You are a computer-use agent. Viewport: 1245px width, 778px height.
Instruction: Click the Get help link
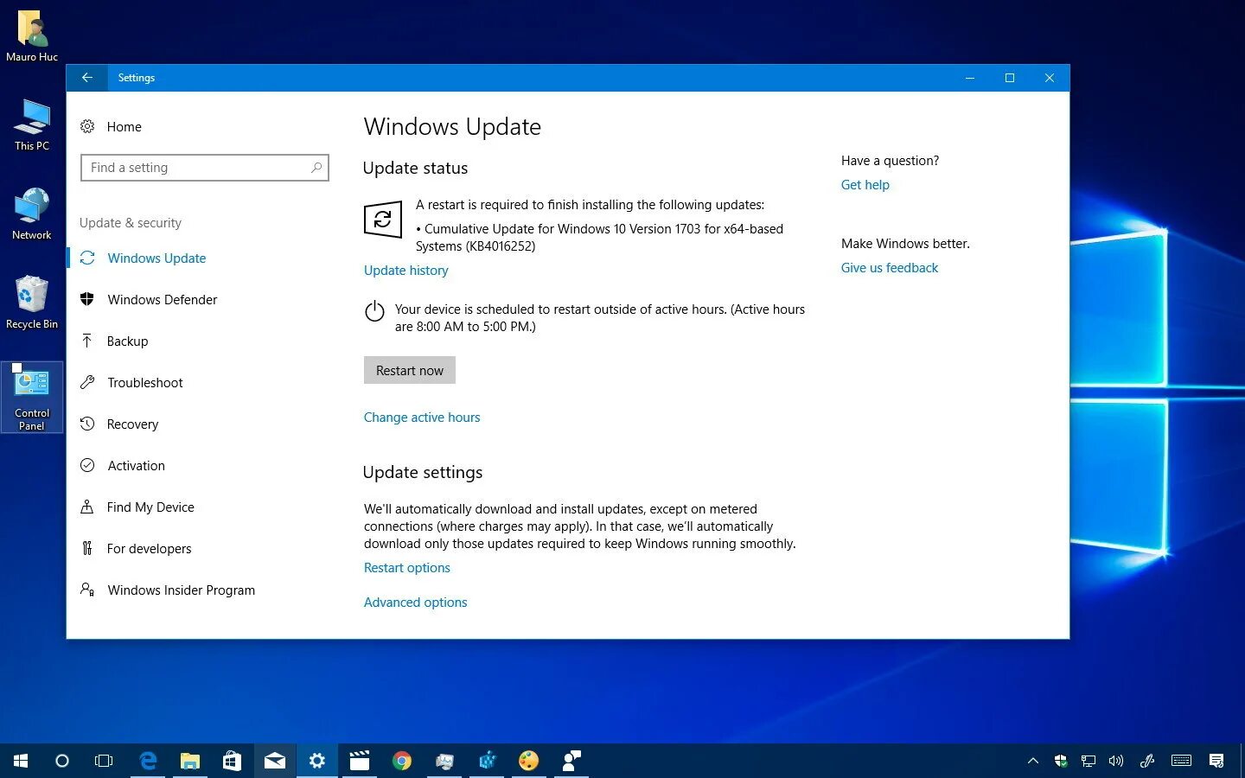[x=865, y=185]
